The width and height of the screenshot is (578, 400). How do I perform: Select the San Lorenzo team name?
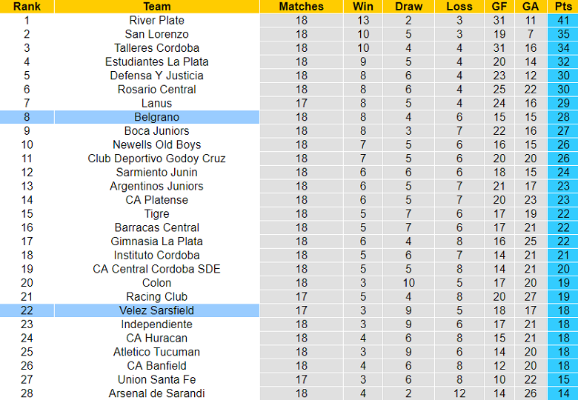coord(156,34)
